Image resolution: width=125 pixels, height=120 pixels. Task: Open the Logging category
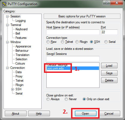21,21
